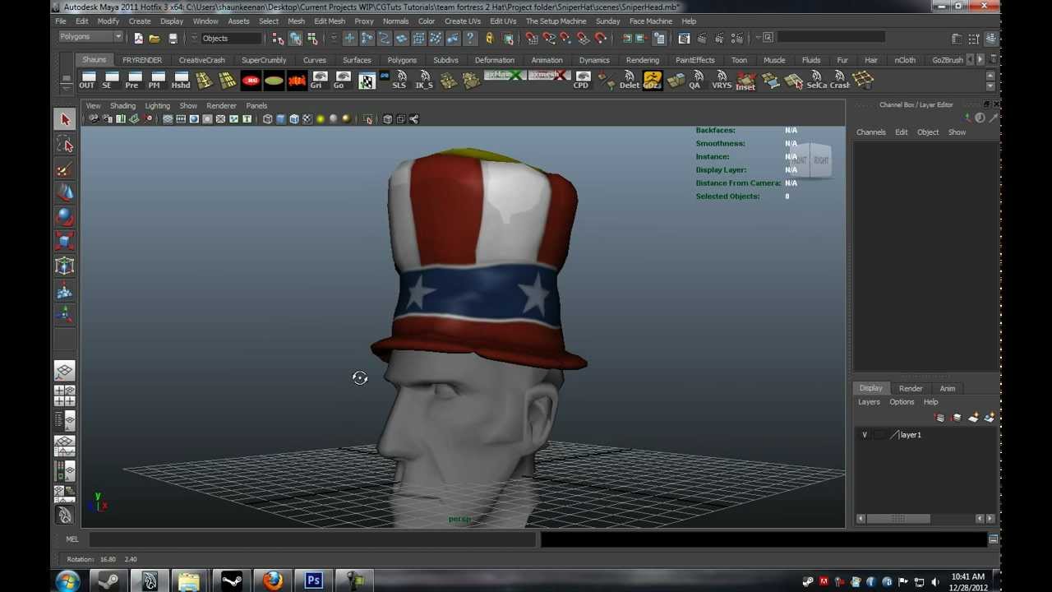Select the Scale tool cube icon
The image size is (1052, 592).
point(65,242)
